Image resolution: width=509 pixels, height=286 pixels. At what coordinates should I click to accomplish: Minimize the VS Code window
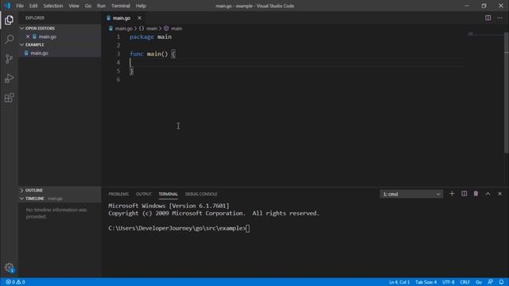tap(467, 6)
